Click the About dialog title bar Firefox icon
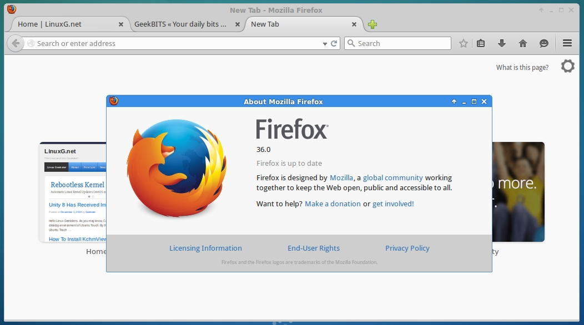This screenshot has height=325, width=584. 114,101
